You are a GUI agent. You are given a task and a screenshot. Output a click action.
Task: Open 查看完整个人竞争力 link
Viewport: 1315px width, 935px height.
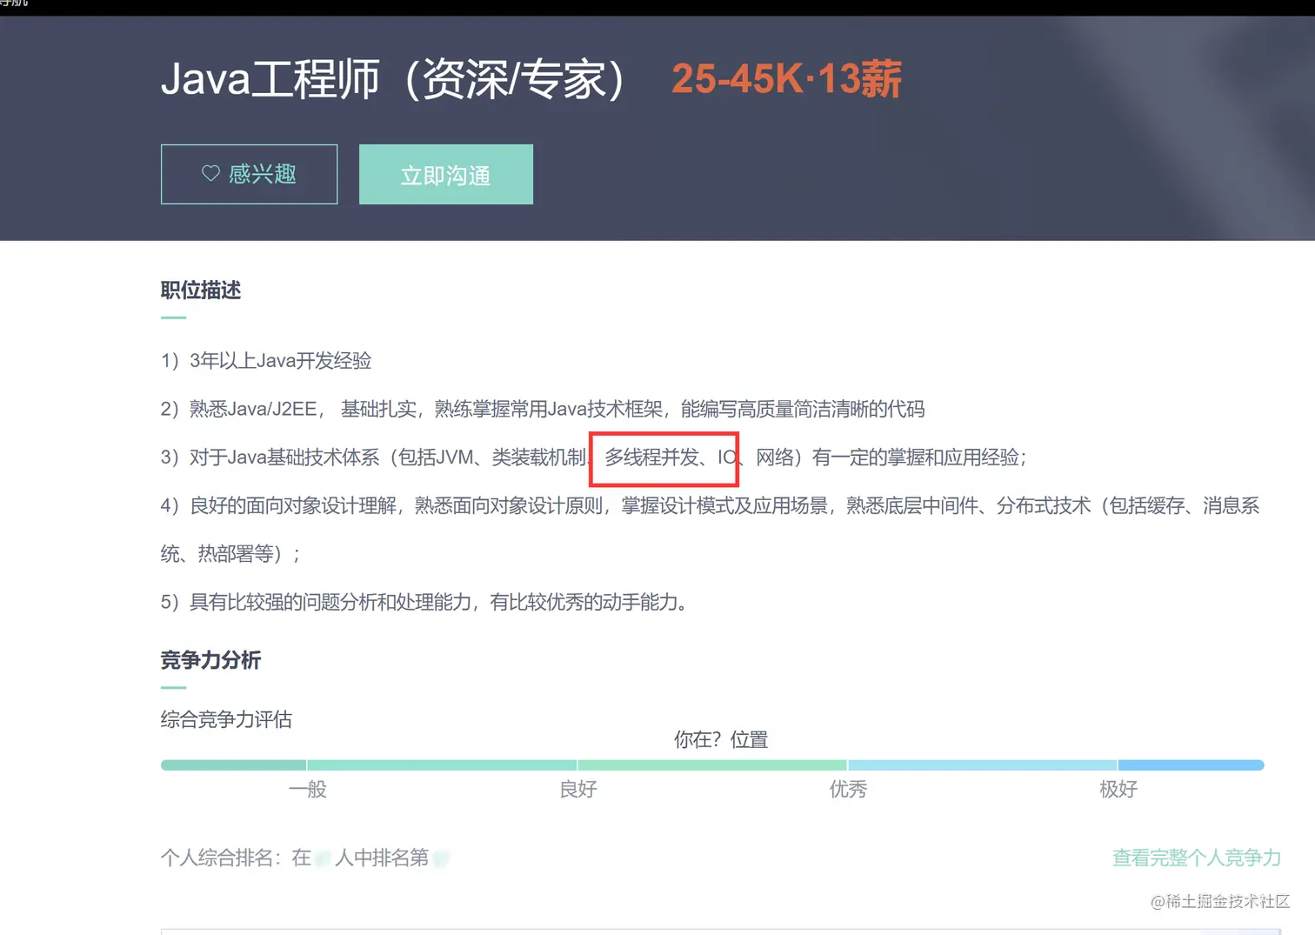pyautogui.click(x=1196, y=858)
